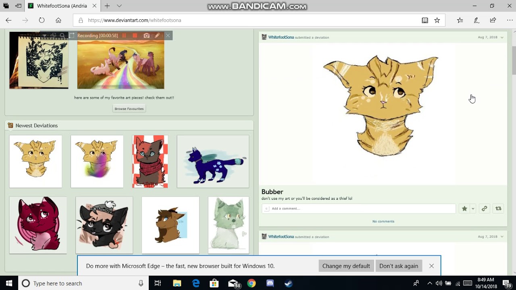Copy link with chain icon on Bubber
Image resolution: width=516 pixels, height=290 pixels.
tap(484, 209)
